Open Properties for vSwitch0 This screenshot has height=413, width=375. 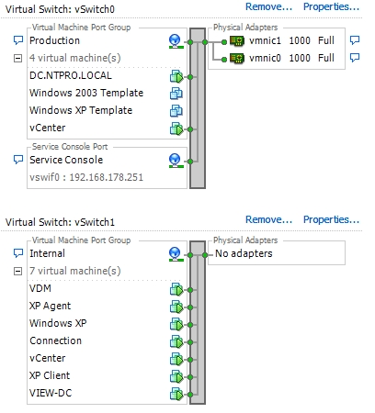[x=331, y=6]
